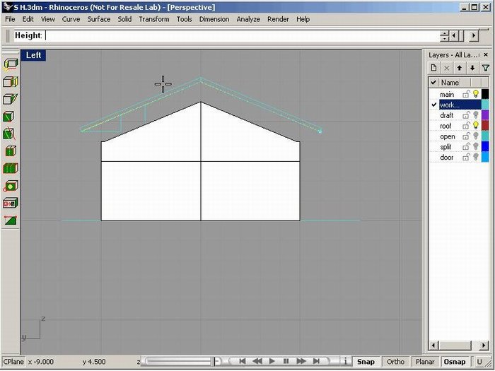Toggle Ortho mode in status bar
The width and height of the screenshot is (495, 371).
395,361
